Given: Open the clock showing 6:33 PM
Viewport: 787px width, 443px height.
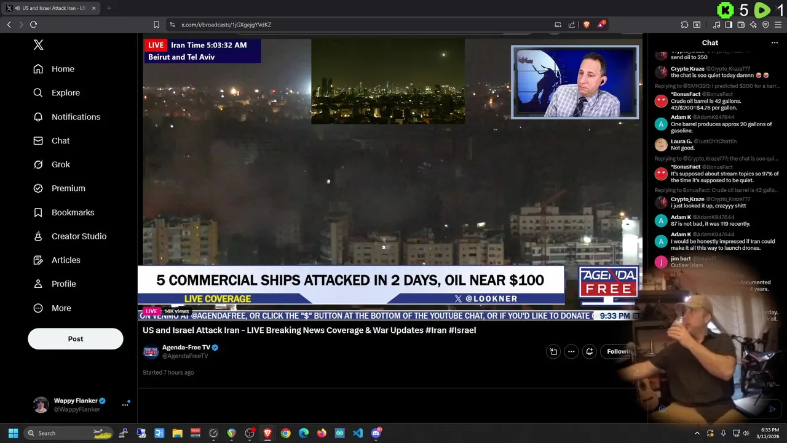Looking at the screenshot, I should 769,433.
